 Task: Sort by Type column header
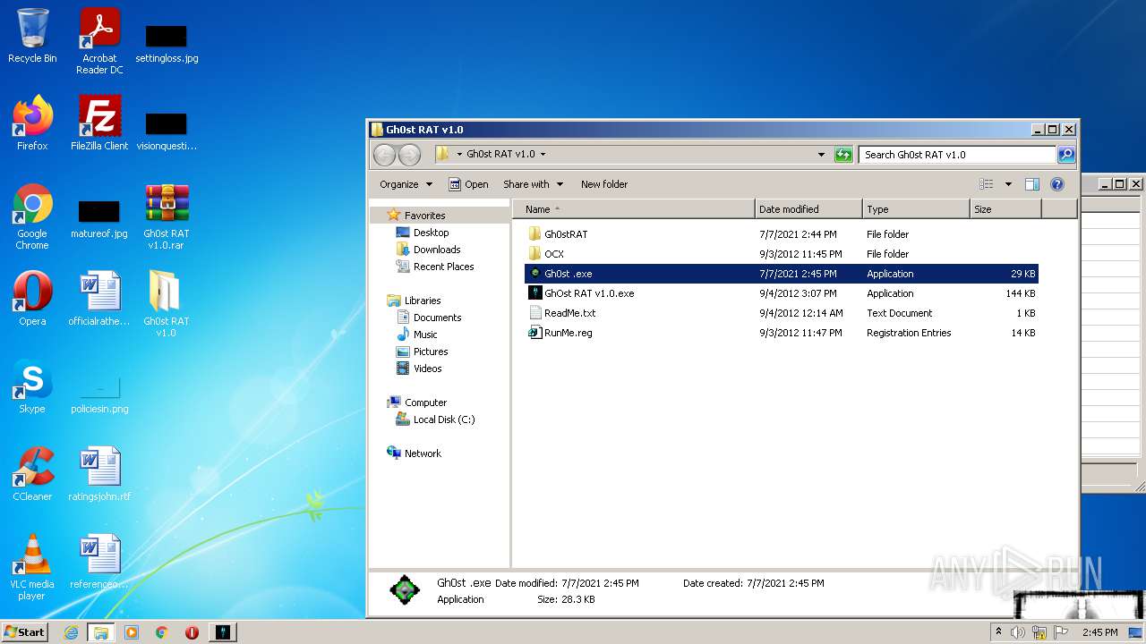[916, 209]
